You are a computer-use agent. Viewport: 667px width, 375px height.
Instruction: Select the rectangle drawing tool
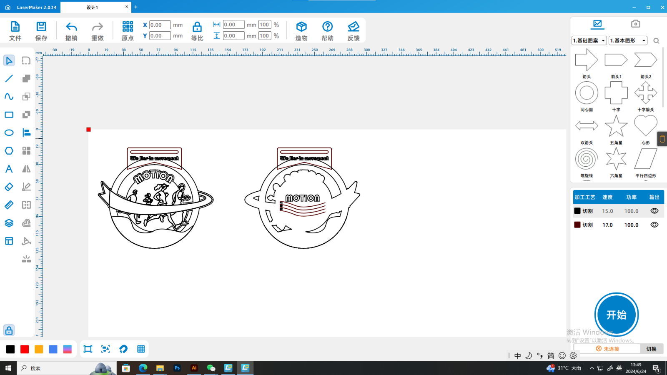tap(9, 115)
